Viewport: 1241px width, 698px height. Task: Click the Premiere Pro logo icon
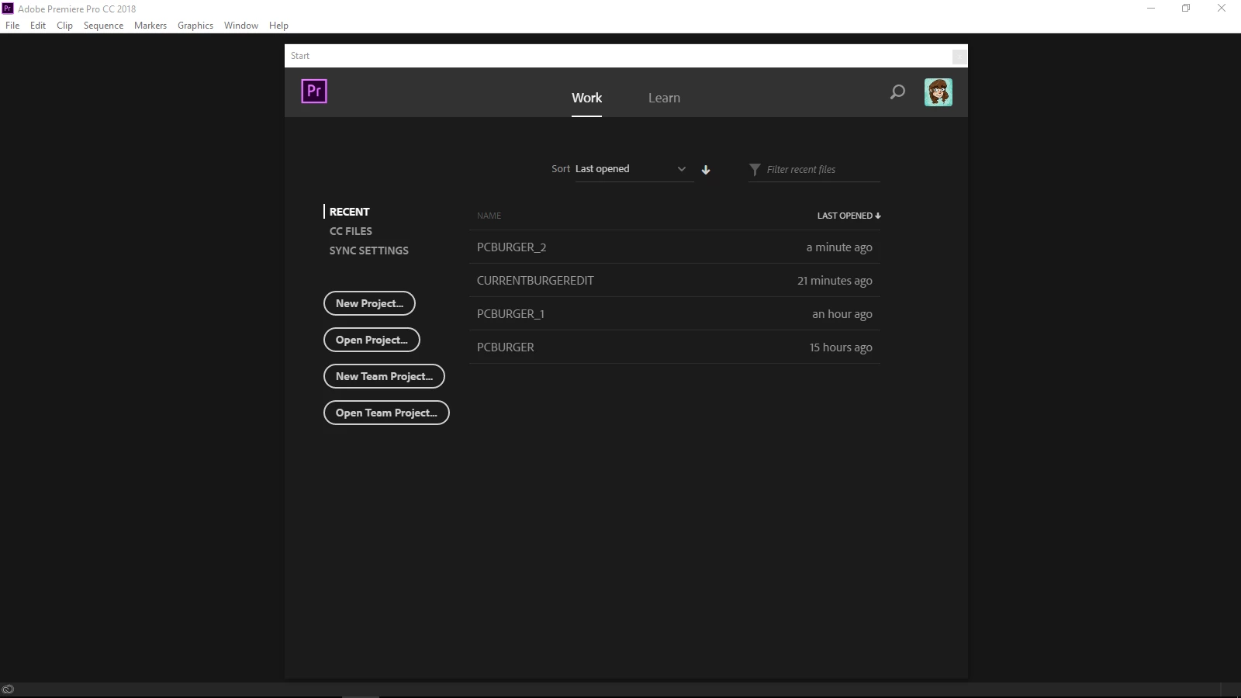click(314, 92)
